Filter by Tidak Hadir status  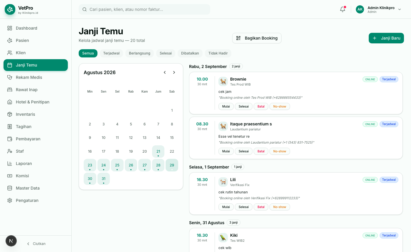[218, 53]
